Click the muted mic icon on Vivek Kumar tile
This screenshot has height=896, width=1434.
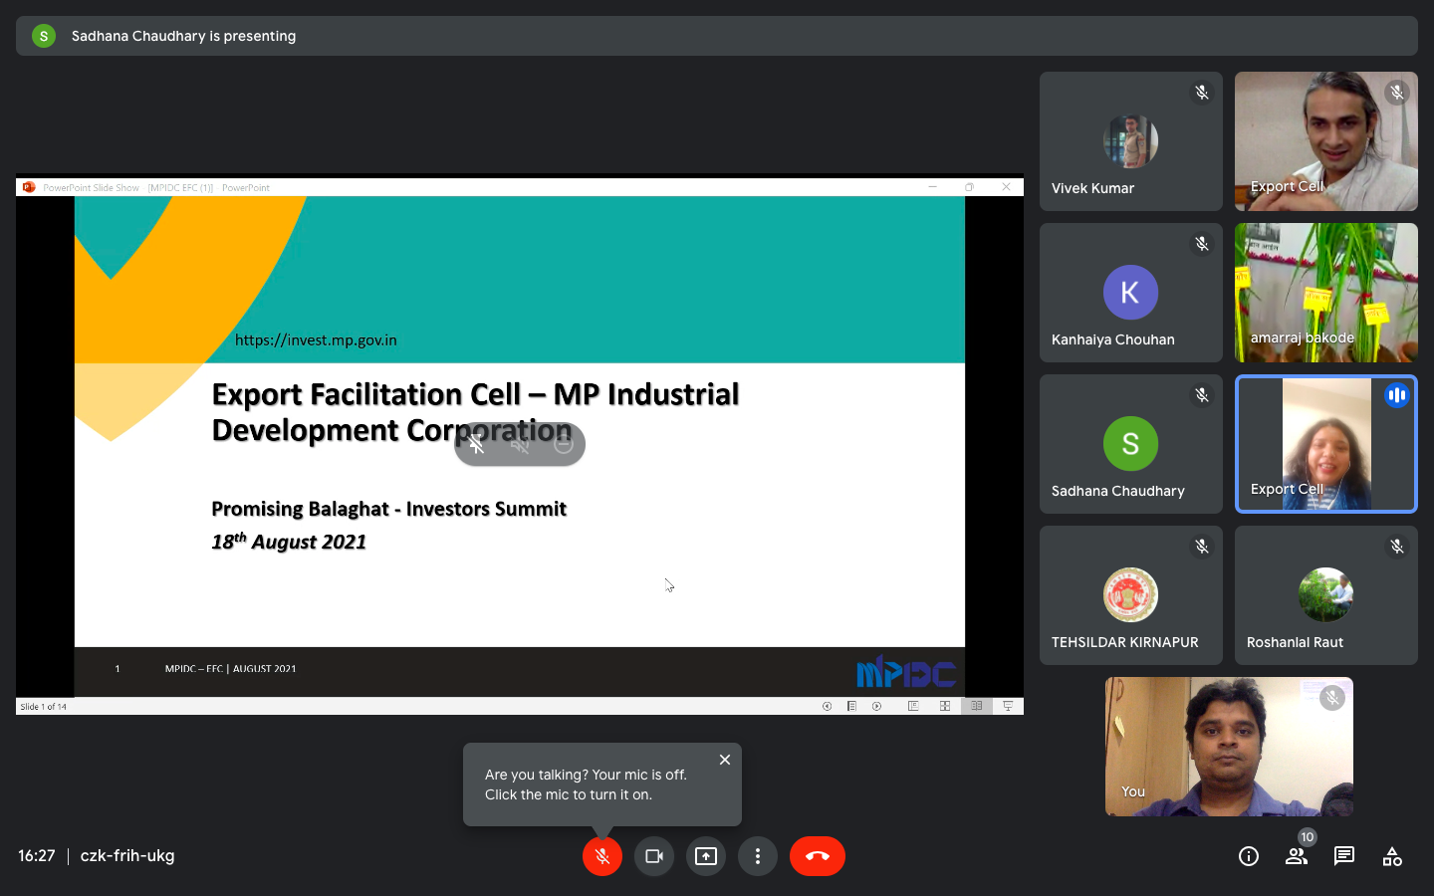point(1202,93)
